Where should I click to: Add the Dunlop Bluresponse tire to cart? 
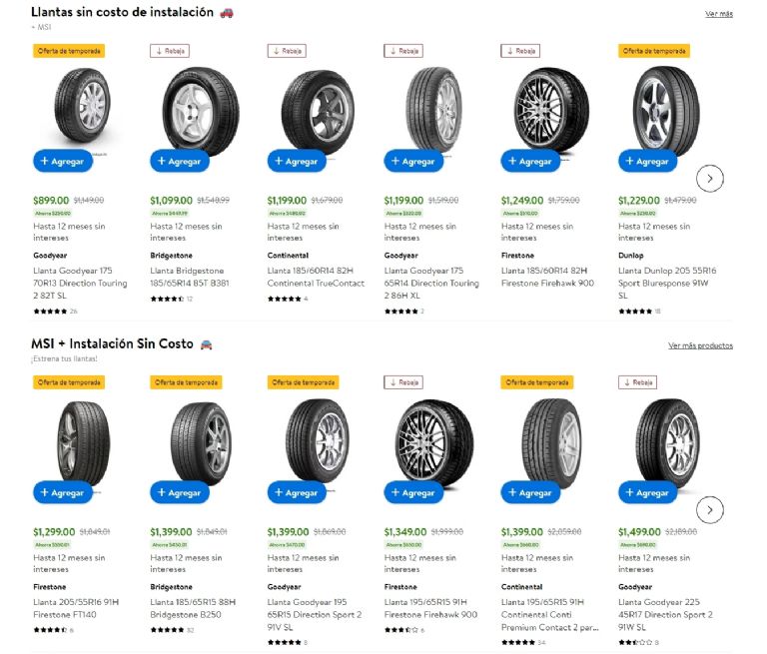[647, 161]
